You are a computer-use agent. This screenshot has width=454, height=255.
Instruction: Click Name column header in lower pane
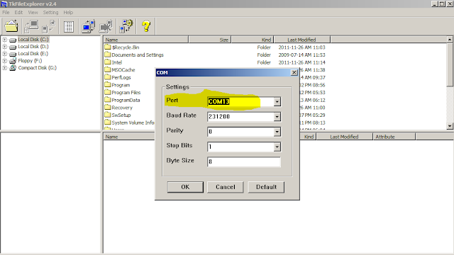pos(129,137)
